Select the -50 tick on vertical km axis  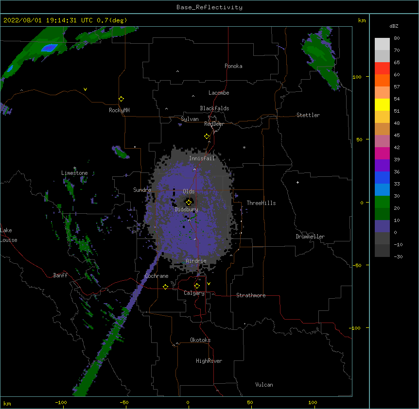tap(357, 265)
